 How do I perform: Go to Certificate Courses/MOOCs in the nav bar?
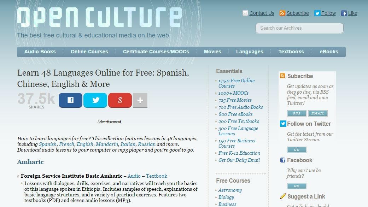pyautogui.click(x=156, y=52)
